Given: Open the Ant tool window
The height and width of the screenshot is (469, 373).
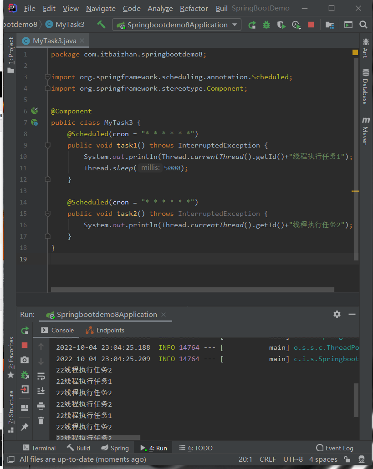Looking at the screenshot, I should pos(366,48).
